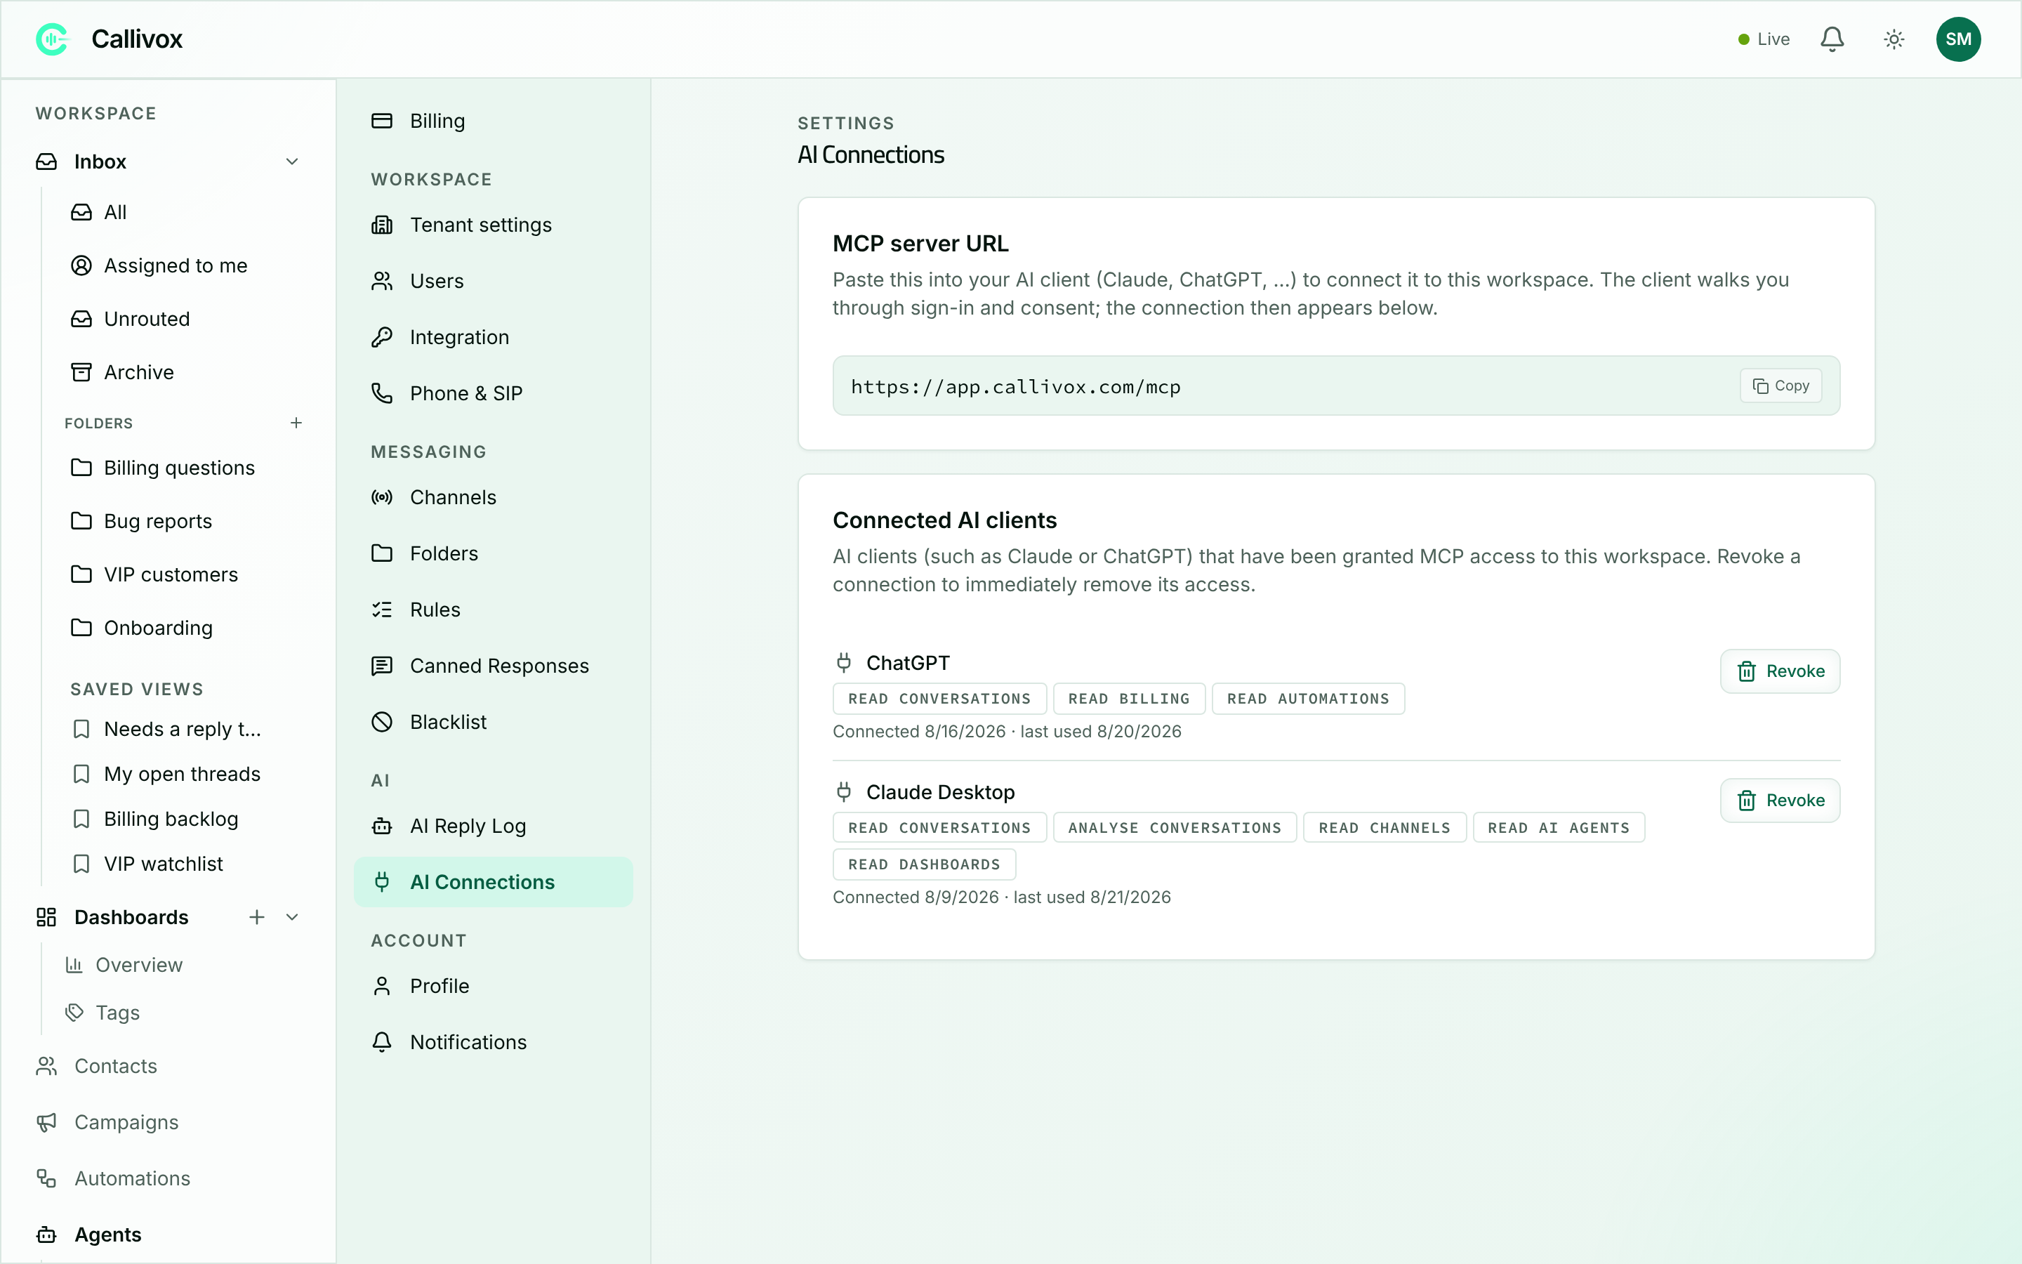Click the Live status indicator
Viewport: 2022px width, 1264px height.
coord(1763,39)
